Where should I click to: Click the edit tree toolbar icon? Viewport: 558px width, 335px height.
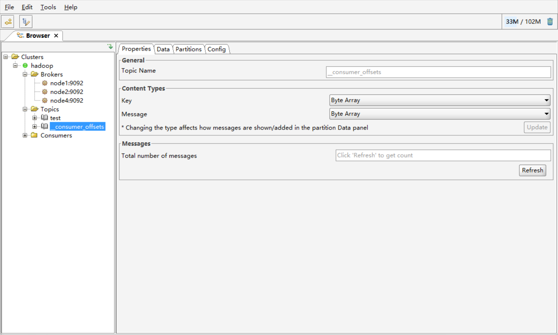[26, 22]
